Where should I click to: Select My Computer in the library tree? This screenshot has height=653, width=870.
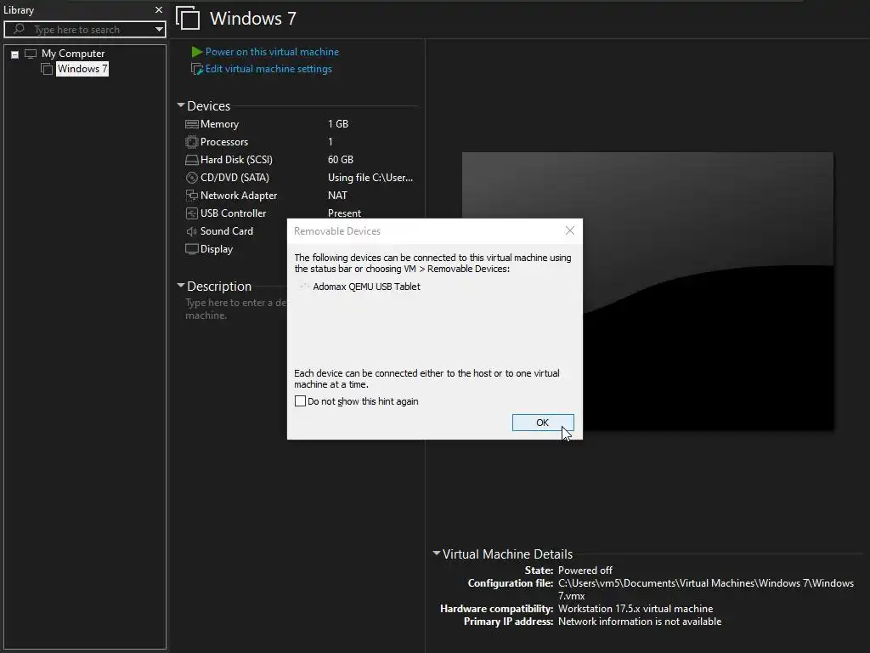coord(73,54)
